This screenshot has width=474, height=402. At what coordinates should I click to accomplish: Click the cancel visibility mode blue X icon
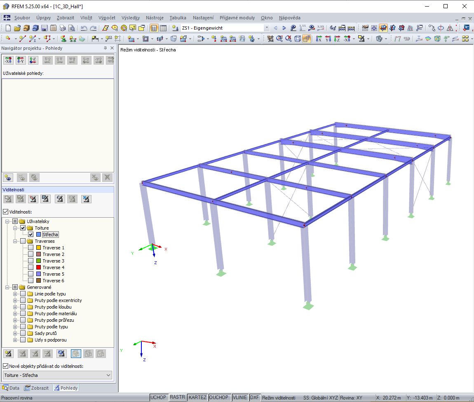pos(86,199)
